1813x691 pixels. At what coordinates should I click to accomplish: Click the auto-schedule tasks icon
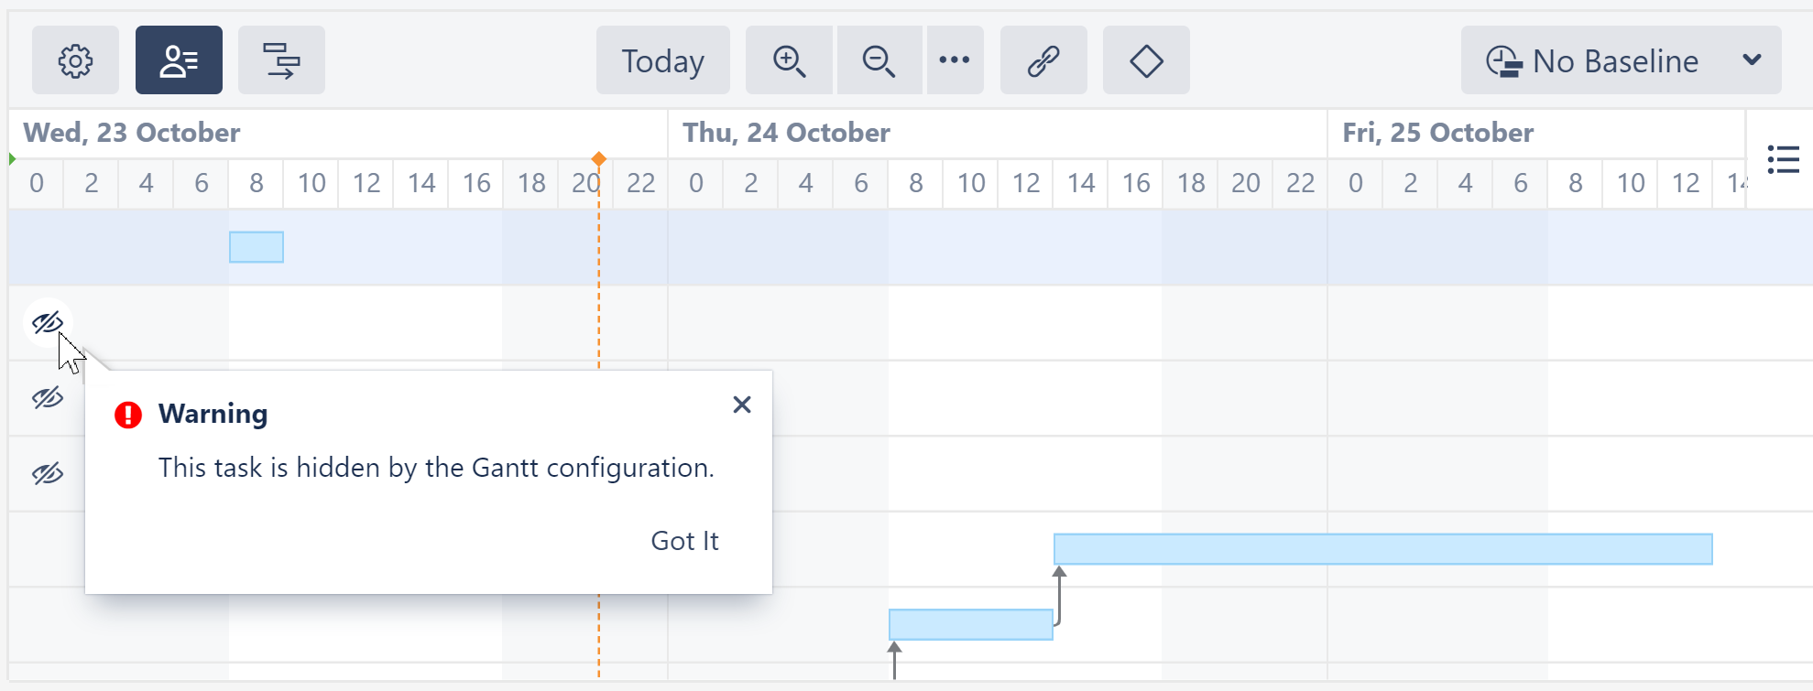(x=281, y=60)
